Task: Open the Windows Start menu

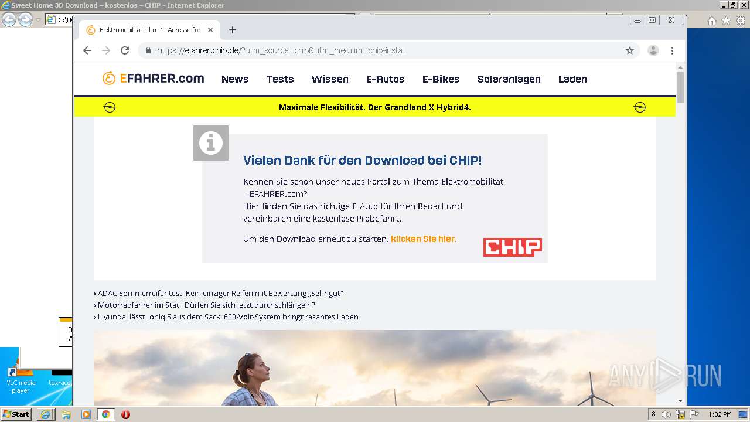Action: click(16, 414)
